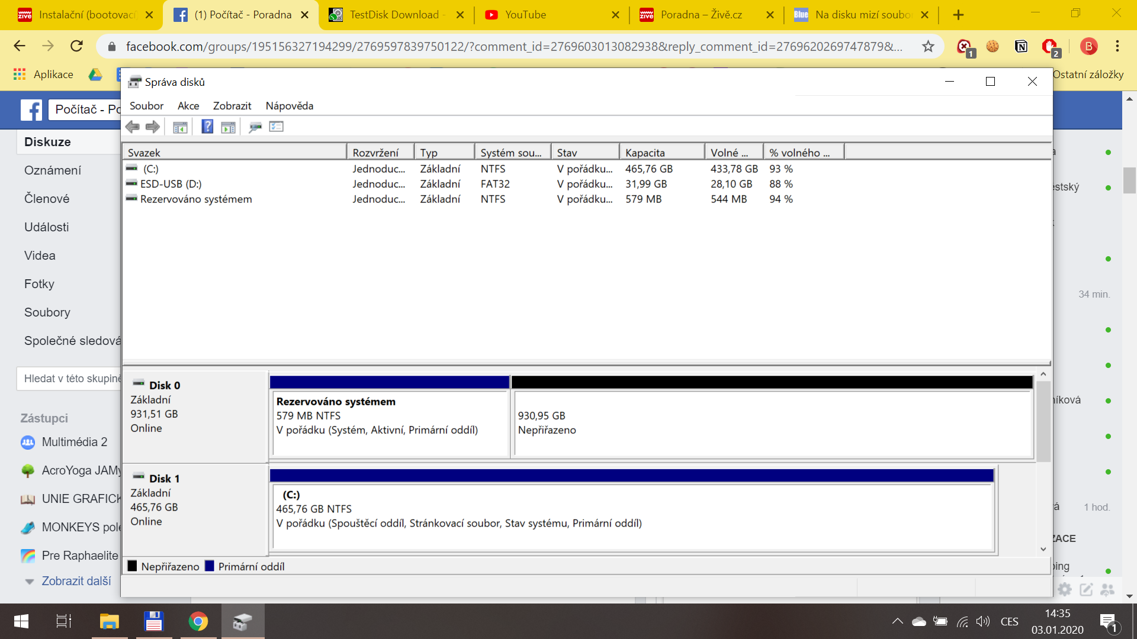
Task: Click the Chrome bookmark star icon
Action: (928, 46)
